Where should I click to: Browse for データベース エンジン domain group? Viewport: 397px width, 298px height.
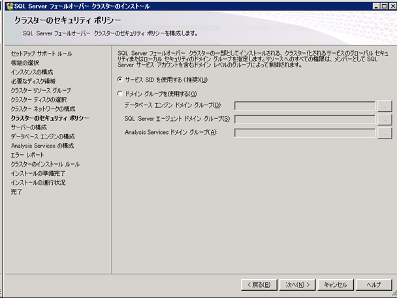(385, 106)
